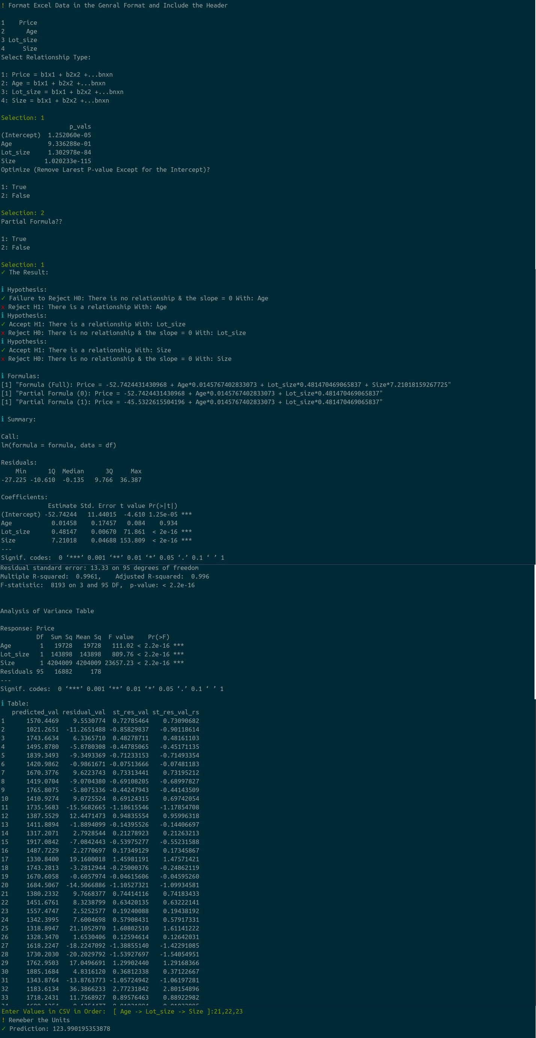Click the info icon beside 'Summary:'
This screenshot has height=1038, width=536.
pyautogui.click(x=3, y=419)
